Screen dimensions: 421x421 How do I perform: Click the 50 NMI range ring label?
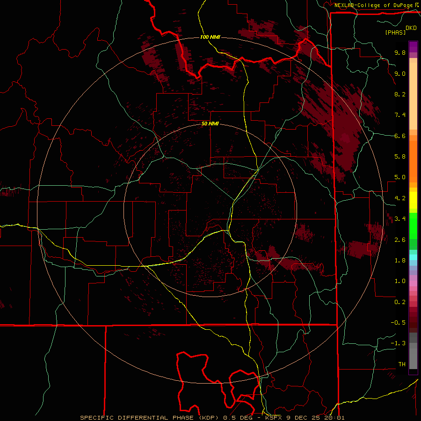[x=210, y=124]
